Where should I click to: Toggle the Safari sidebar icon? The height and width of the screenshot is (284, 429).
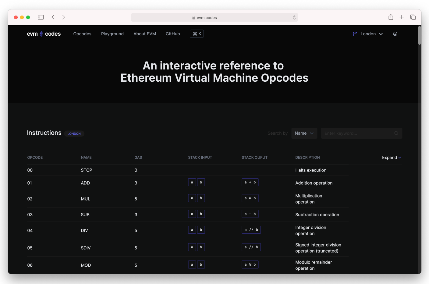(x=41, y=17)
